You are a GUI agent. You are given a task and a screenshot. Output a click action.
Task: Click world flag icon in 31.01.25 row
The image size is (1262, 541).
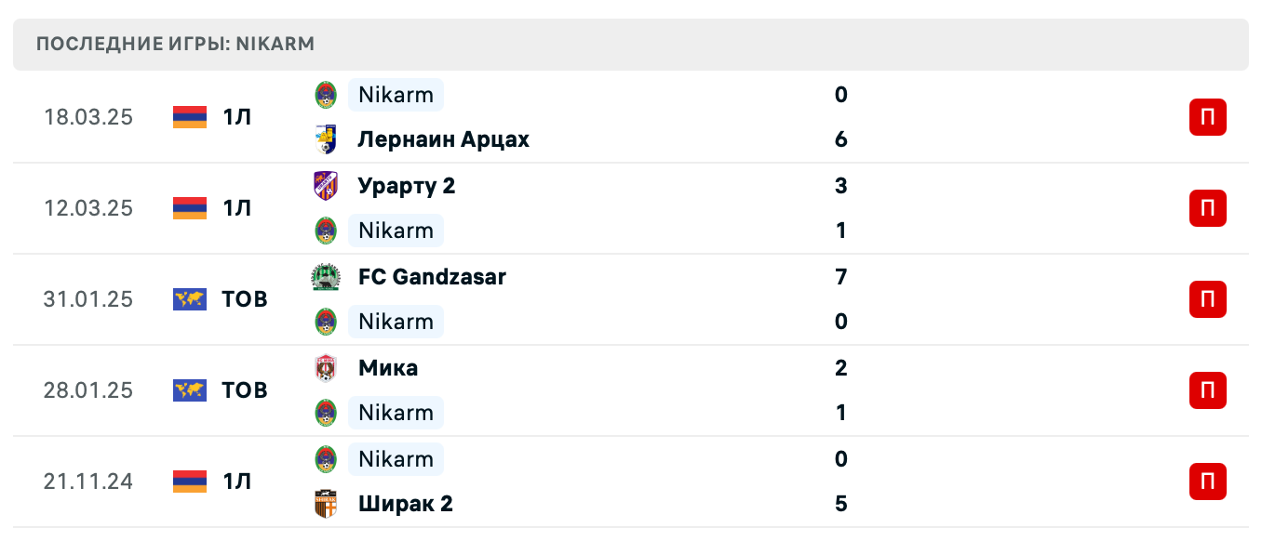190,299
